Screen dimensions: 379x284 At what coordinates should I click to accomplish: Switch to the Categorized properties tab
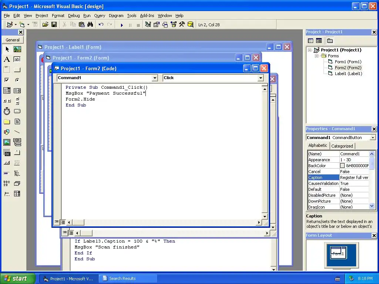coord(342,146)
